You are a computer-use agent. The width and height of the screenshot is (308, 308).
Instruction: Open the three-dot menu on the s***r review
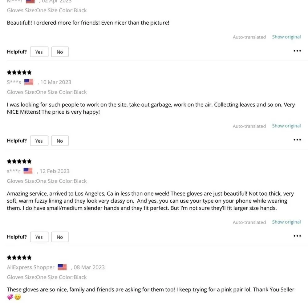tap(297, 236)
